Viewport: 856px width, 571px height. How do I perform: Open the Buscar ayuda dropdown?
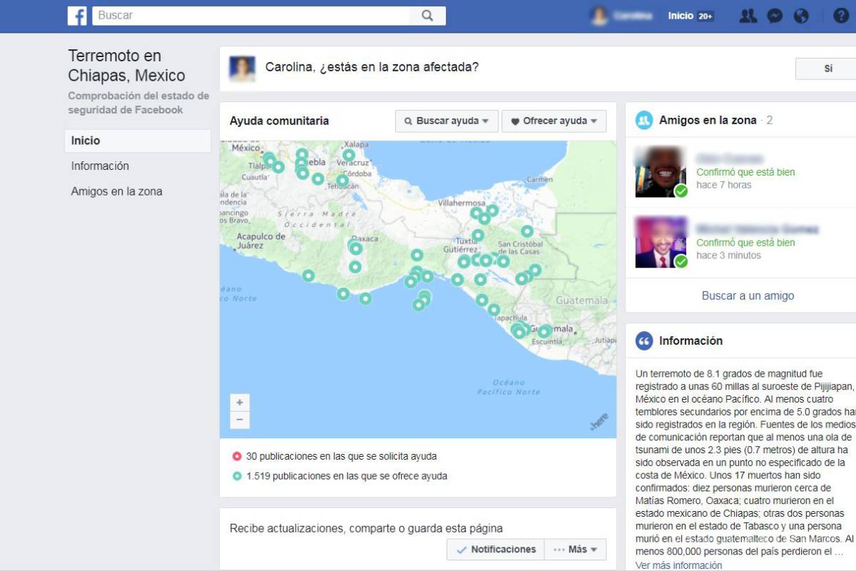(x=447, y=121)
